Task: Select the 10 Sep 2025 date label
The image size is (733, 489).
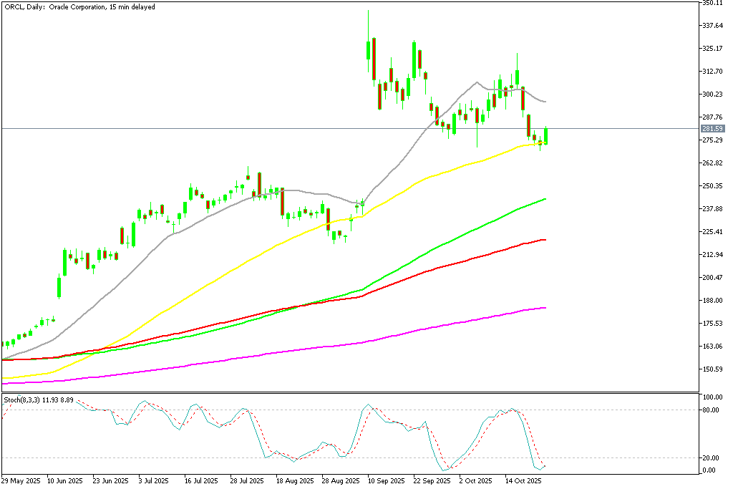Action: click(x=387, y=481)
